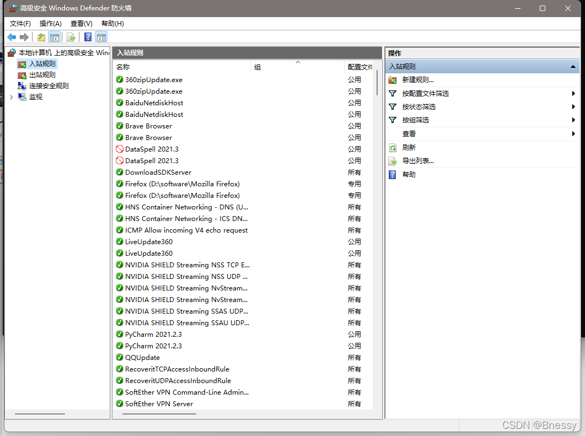Open the 查看(V) menu
Viewport: 585px width, 436px height.
[x=82, y=24]
